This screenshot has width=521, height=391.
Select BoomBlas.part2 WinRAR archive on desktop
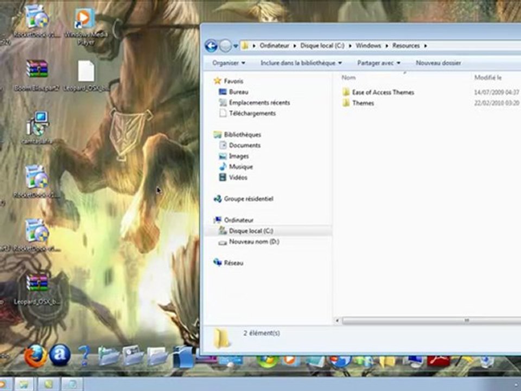point(37,76)
